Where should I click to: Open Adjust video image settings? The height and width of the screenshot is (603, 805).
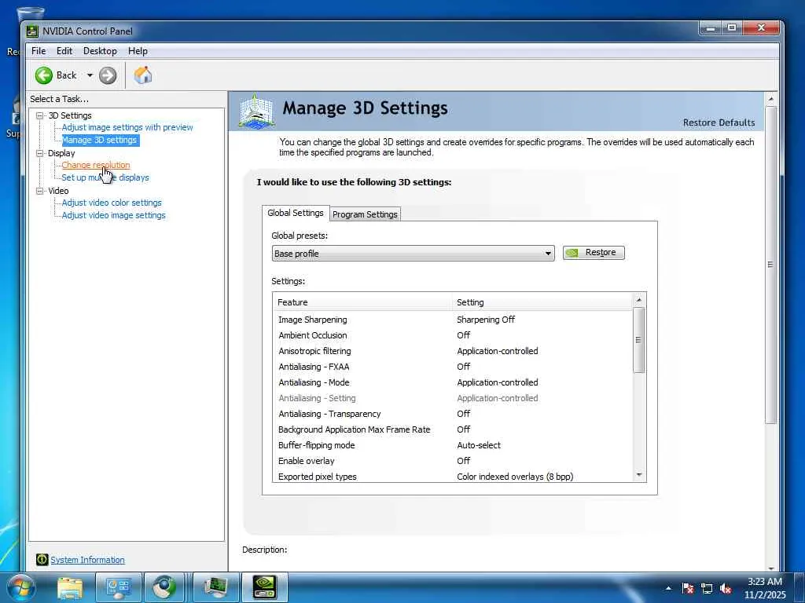tap(113, 215)
